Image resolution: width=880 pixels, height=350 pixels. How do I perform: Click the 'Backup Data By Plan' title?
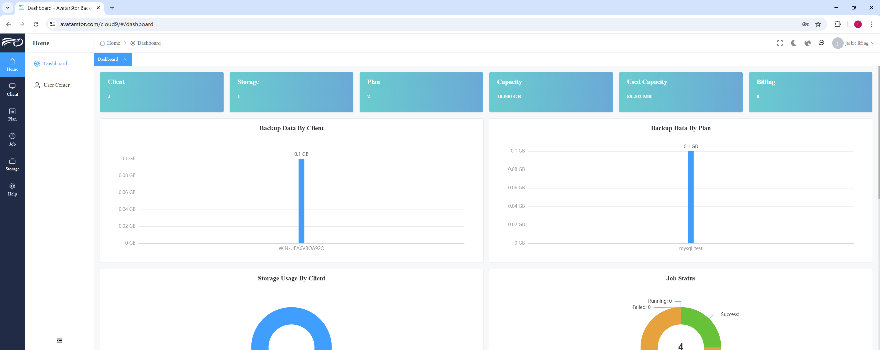[x=680, y=128]
